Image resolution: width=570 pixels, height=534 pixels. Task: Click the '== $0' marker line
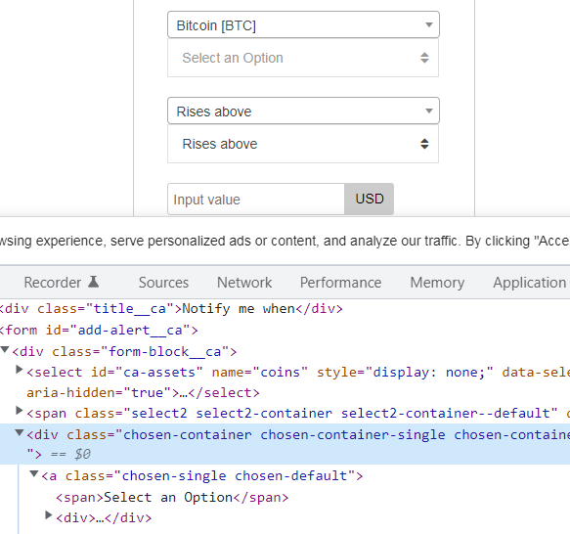pos(70,455)
